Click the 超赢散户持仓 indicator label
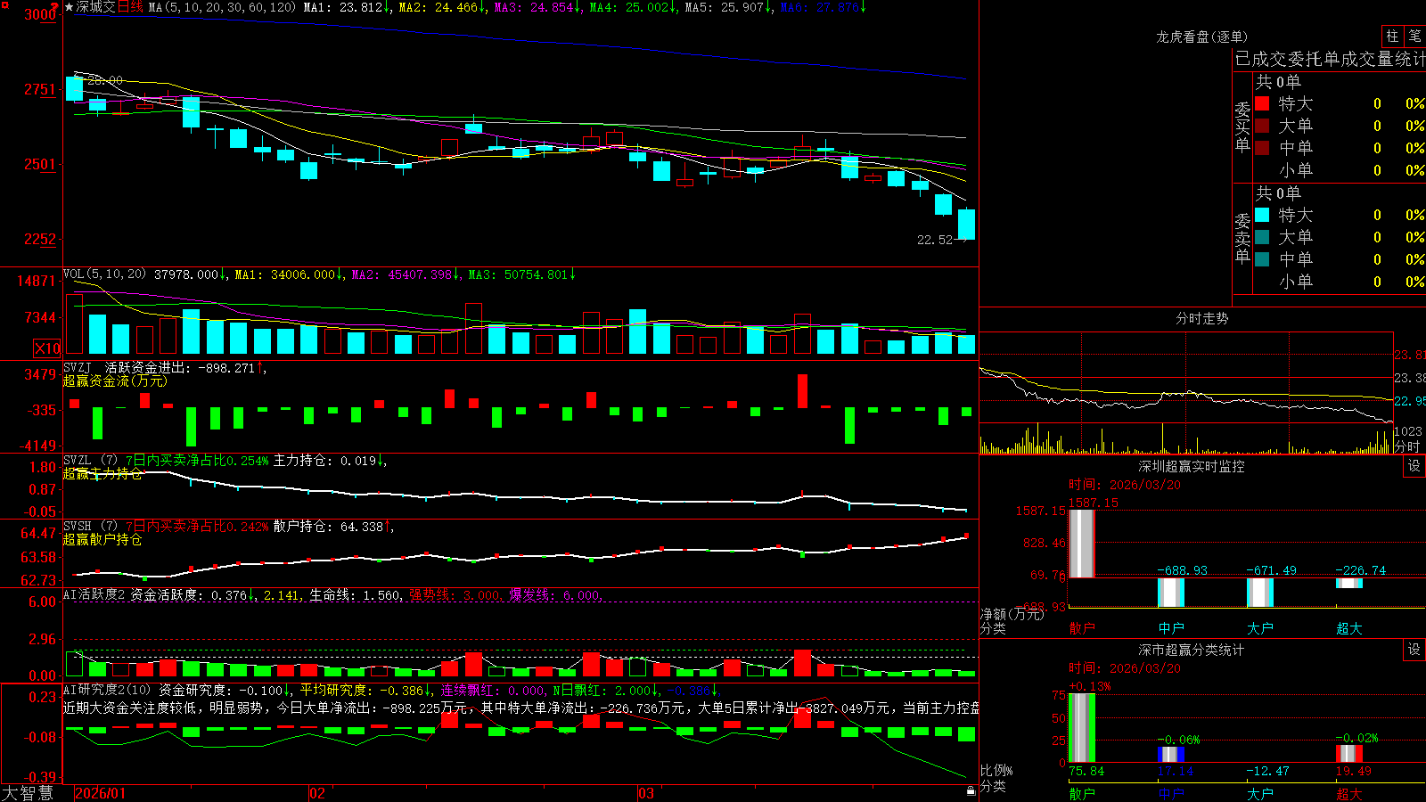 [x=102, y=539]
